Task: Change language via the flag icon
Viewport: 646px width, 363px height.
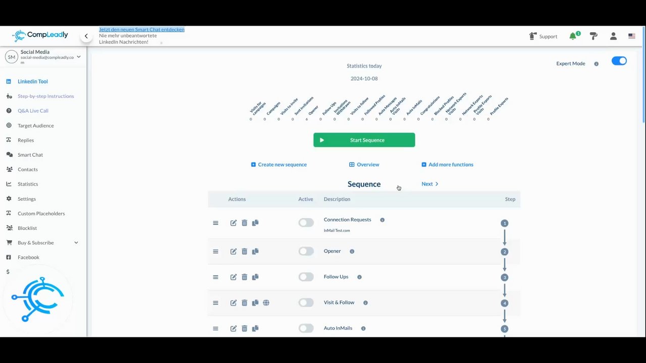Action: point(631,36)
